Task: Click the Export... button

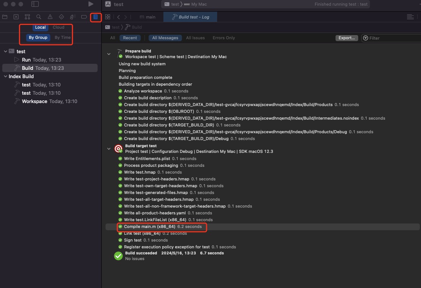Action: point(346,38)
